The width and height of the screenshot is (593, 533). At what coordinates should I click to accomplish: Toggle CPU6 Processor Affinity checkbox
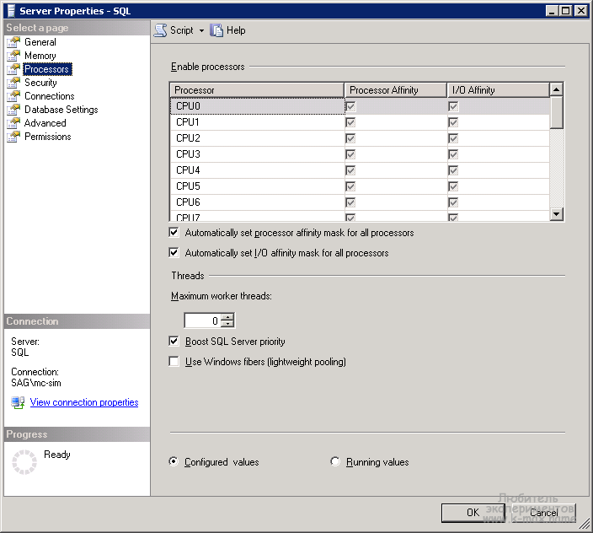pyautogui.click(x=350, y=202)
